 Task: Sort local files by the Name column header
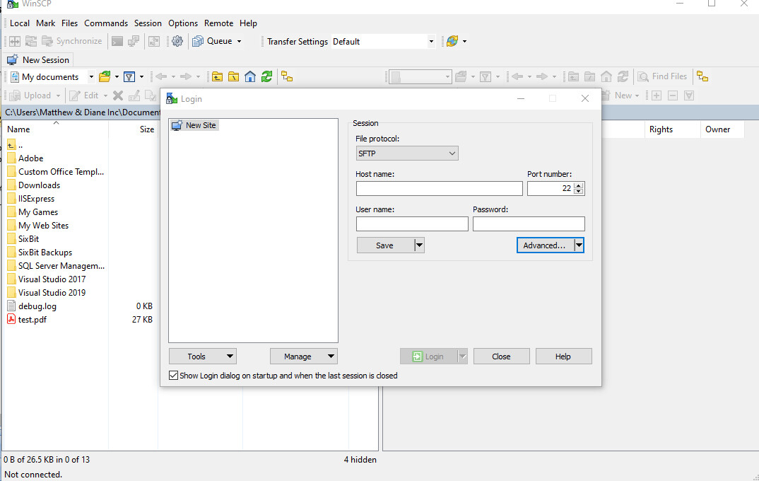[x=56, y=129]
